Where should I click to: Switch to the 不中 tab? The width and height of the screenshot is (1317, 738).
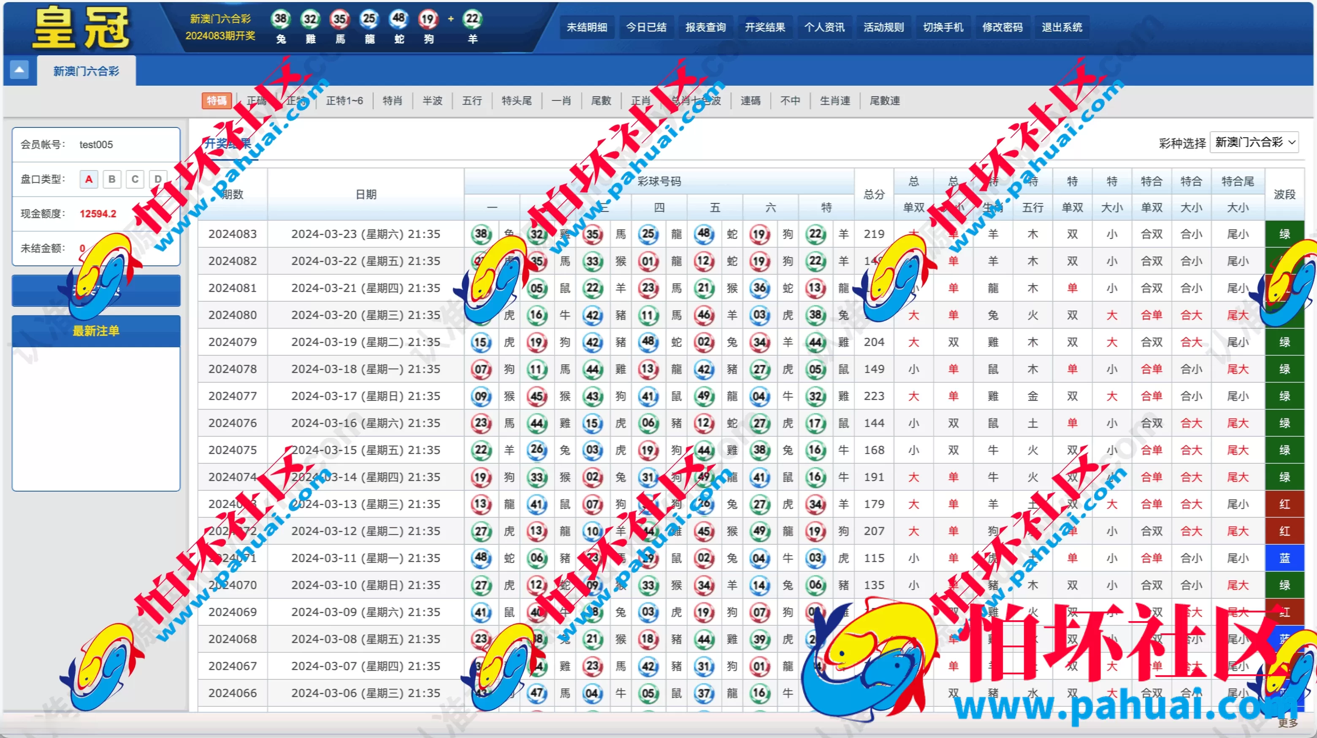790,101
